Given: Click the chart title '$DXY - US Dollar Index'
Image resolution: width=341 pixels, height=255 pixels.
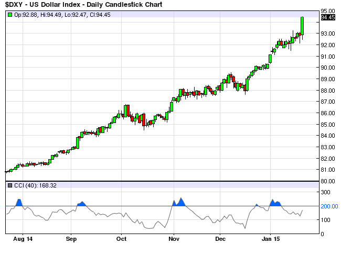Looking at the screenshot, I should coord(42,5).
